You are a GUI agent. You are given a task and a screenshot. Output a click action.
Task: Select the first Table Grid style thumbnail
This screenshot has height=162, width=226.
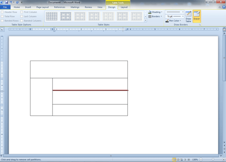click(52, 16)
